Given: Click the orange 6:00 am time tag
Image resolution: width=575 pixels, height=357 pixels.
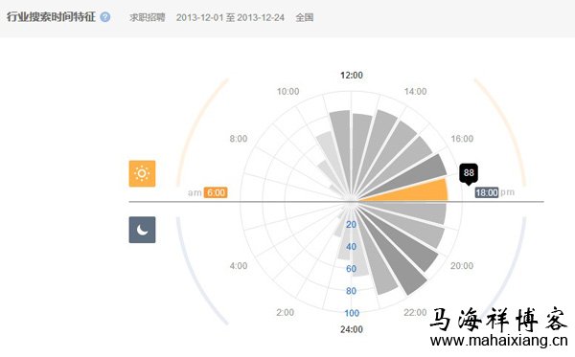Looking at the screenshot, I should click(x=216, y=192).
